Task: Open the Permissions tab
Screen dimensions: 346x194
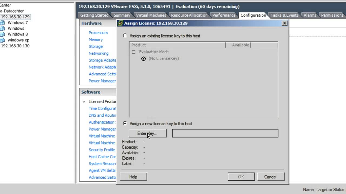Action: 332,15
